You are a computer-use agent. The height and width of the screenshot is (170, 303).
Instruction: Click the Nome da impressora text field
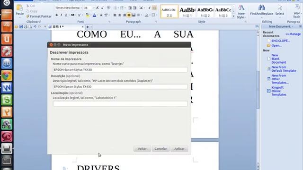(x=120, y=69)
